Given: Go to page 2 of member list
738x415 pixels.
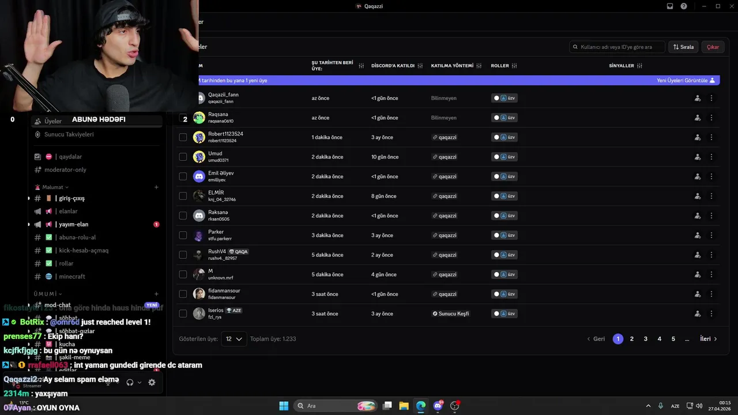Looking at the screenshot, I should click(632, 339).
